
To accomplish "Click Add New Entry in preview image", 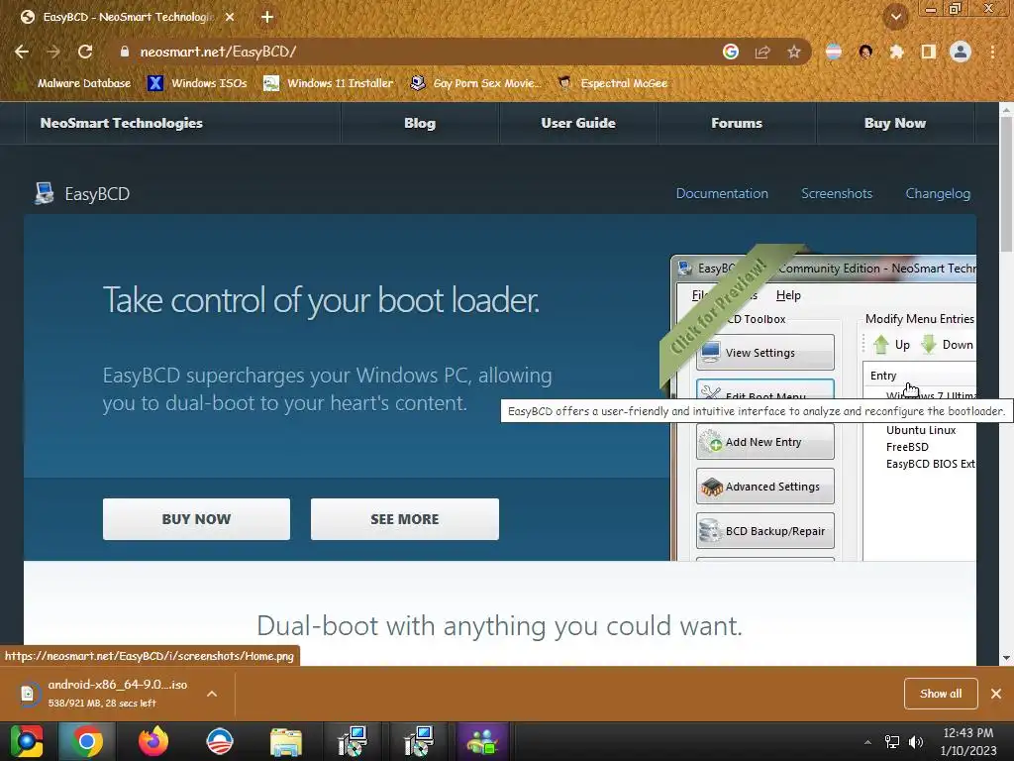I will [765, 442].
